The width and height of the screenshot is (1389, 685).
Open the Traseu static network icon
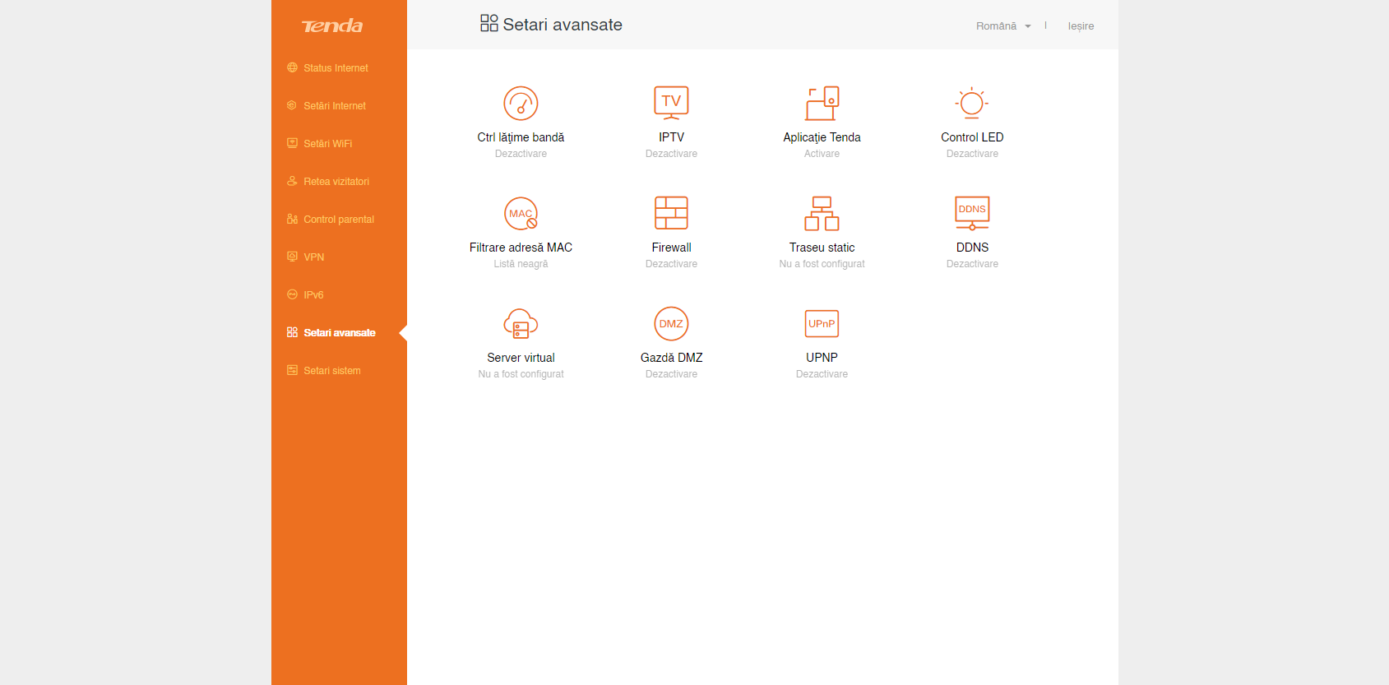[822, 214]
